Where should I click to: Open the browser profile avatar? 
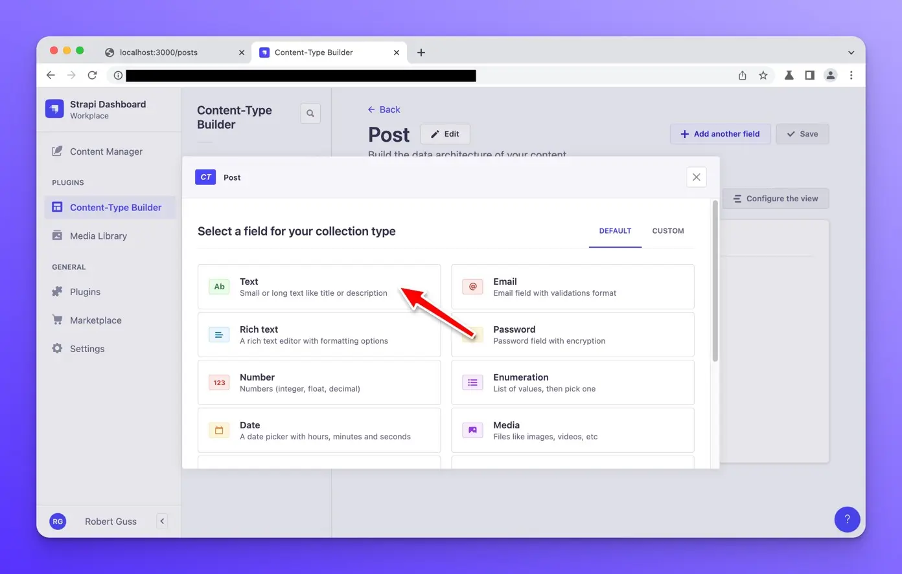click(830, 76)
